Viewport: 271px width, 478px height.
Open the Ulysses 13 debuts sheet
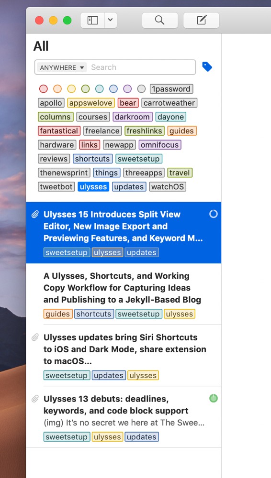pos(124,417)
